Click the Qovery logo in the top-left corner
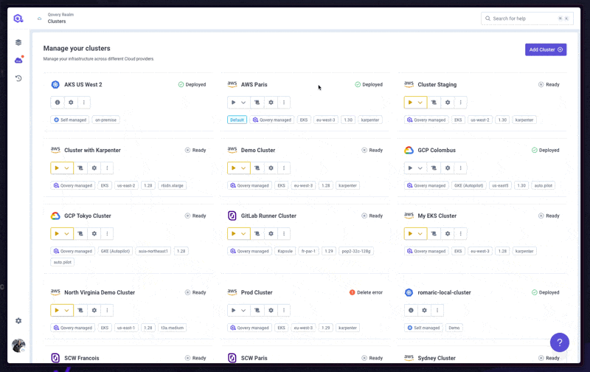This screenshot has width=590, height=372. coord(18,18)
